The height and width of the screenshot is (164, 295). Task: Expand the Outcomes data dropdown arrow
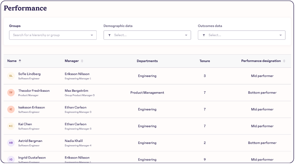point(281,35)
